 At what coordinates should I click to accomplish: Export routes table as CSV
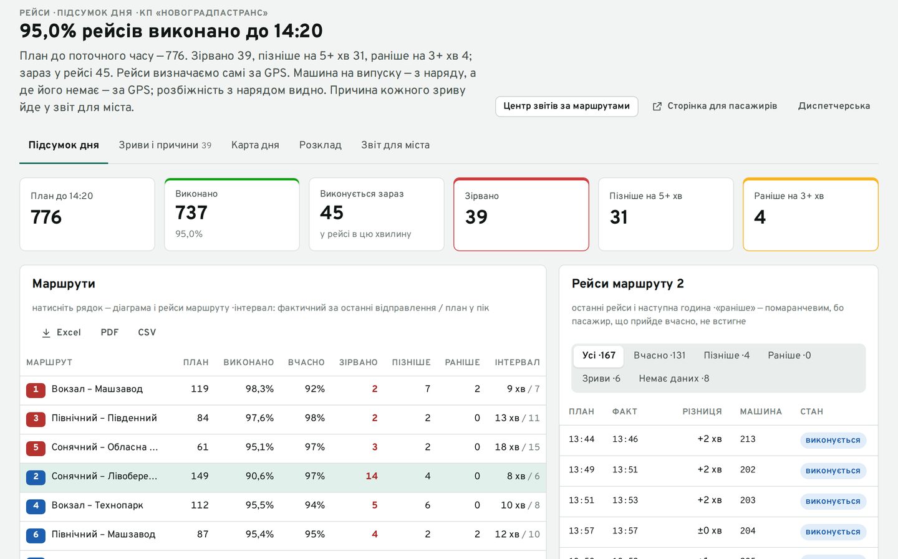coord(147,333)
